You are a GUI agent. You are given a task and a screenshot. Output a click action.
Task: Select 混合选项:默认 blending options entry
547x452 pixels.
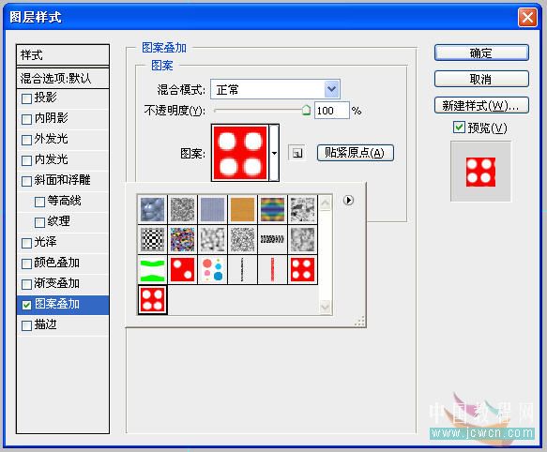(63, 78)
